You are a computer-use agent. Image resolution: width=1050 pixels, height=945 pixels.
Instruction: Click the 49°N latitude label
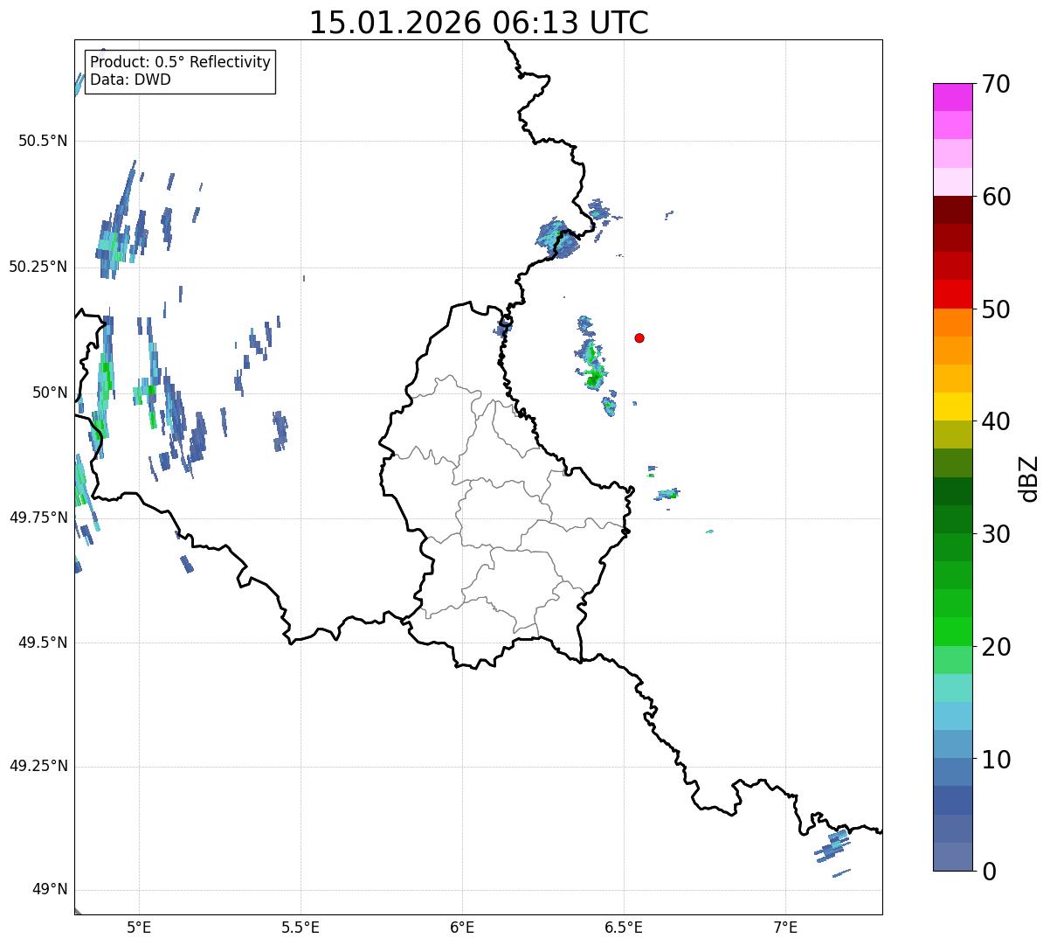click(x=50, y=890)
